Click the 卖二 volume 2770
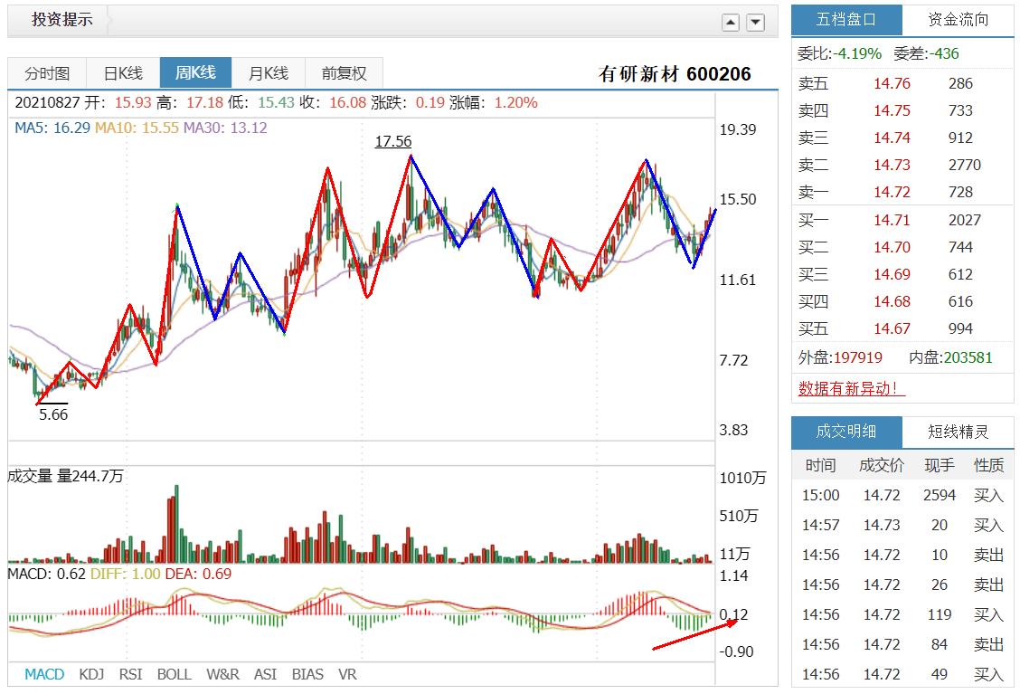 (x=964, y=166)
